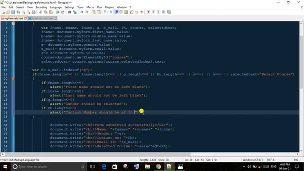
Task: Open Google Chrome from the taskbar
Action: tap(158, 167)
